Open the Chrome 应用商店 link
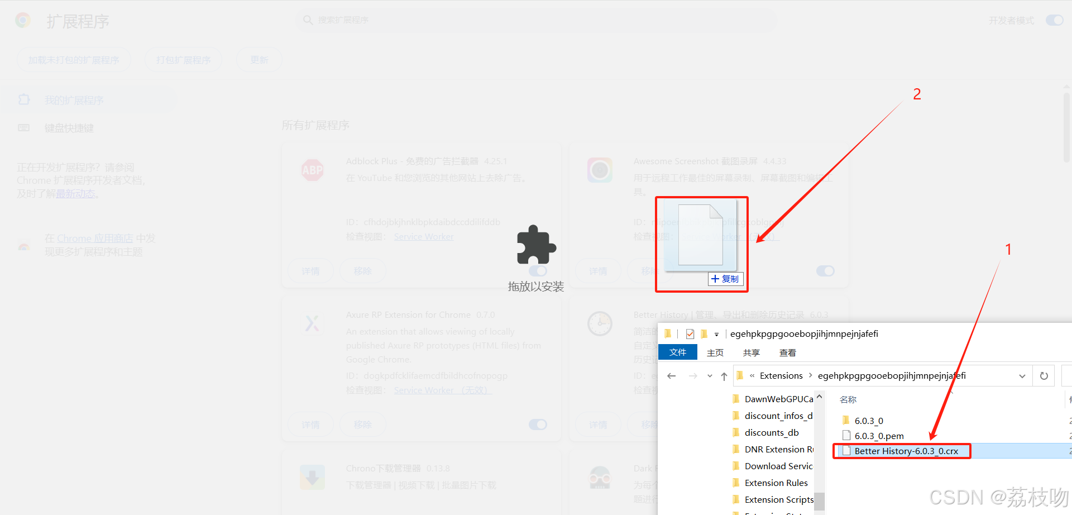1072x515 pixels. 95,239
